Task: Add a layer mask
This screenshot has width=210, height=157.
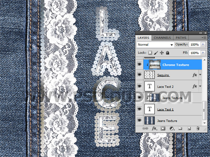Action: (x=163, y=128)
